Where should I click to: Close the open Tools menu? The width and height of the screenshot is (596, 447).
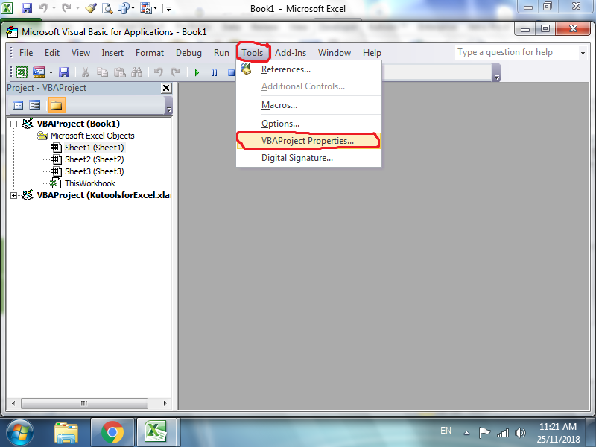253,53
